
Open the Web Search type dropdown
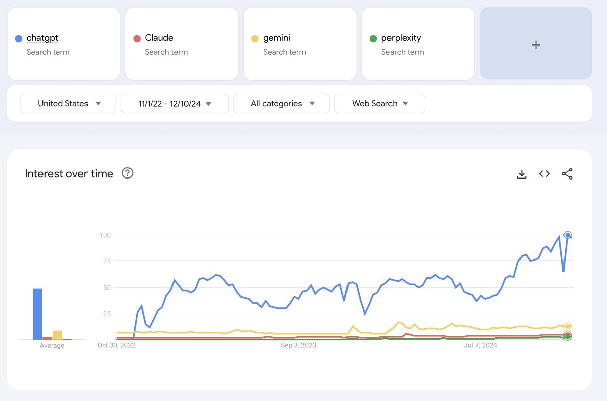click(x=380, y=103)
